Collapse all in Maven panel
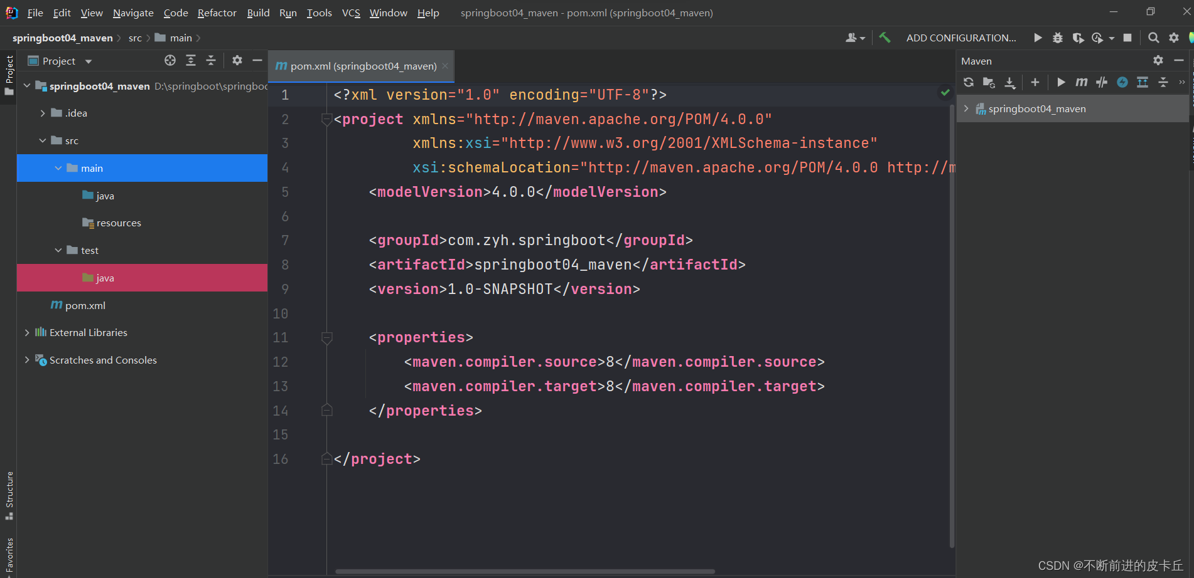Screen dimensions: 1194x578 pyautogui.click(x=1163, y=82)
